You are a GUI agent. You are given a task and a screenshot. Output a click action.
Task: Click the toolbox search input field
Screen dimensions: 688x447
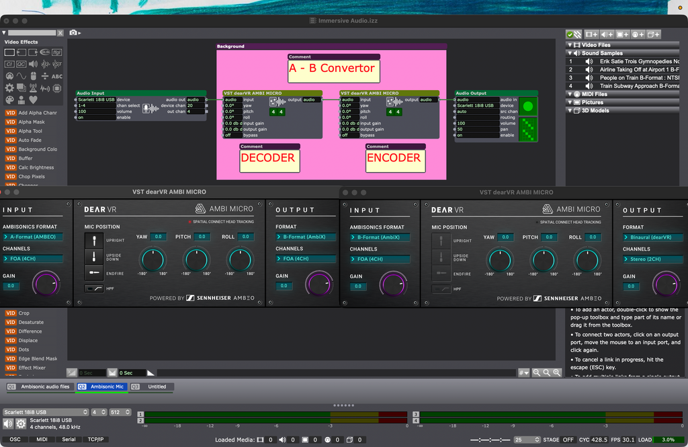tap(32, 33)
